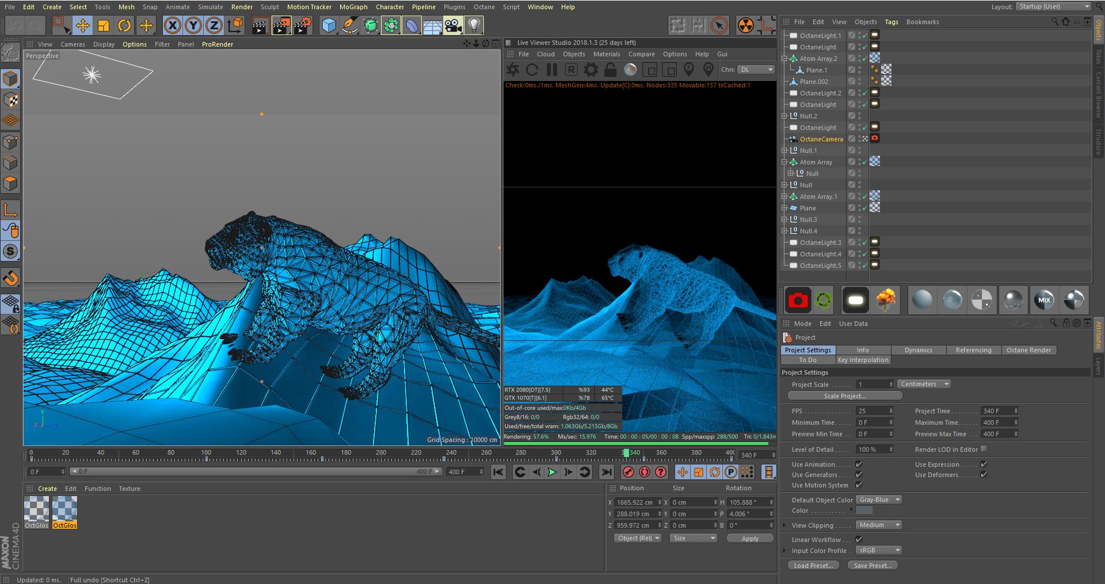This screenshot has height=584, width=1105.
Task: Toggle the Use Animation checkbox
Action: pyautogui.click(x=859, y=464)
